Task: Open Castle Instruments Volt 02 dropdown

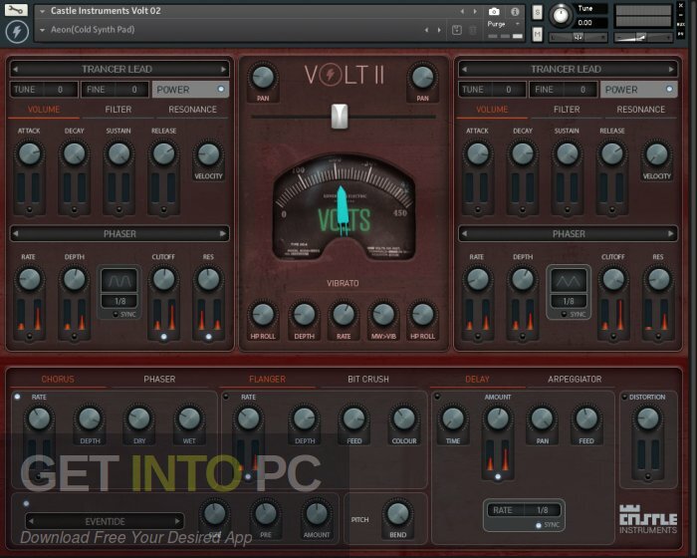Action: click(x=42, y=11)
